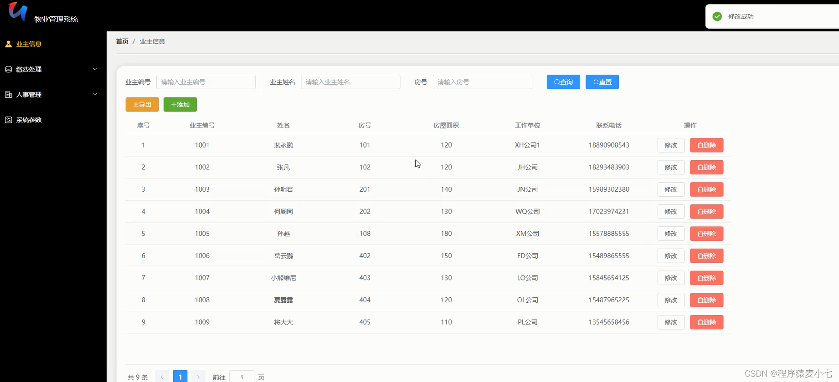This screenshot has height=382, width=839.
Task: Click the 业主编号 column header
Action: tap(202, 125)
